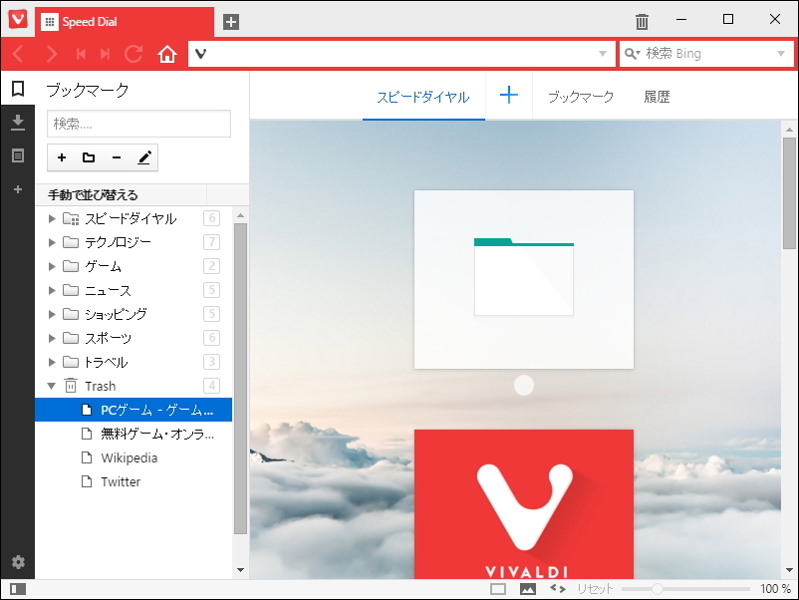Go to the home page
The image size is (799, 600).
(x=166, y=54)
